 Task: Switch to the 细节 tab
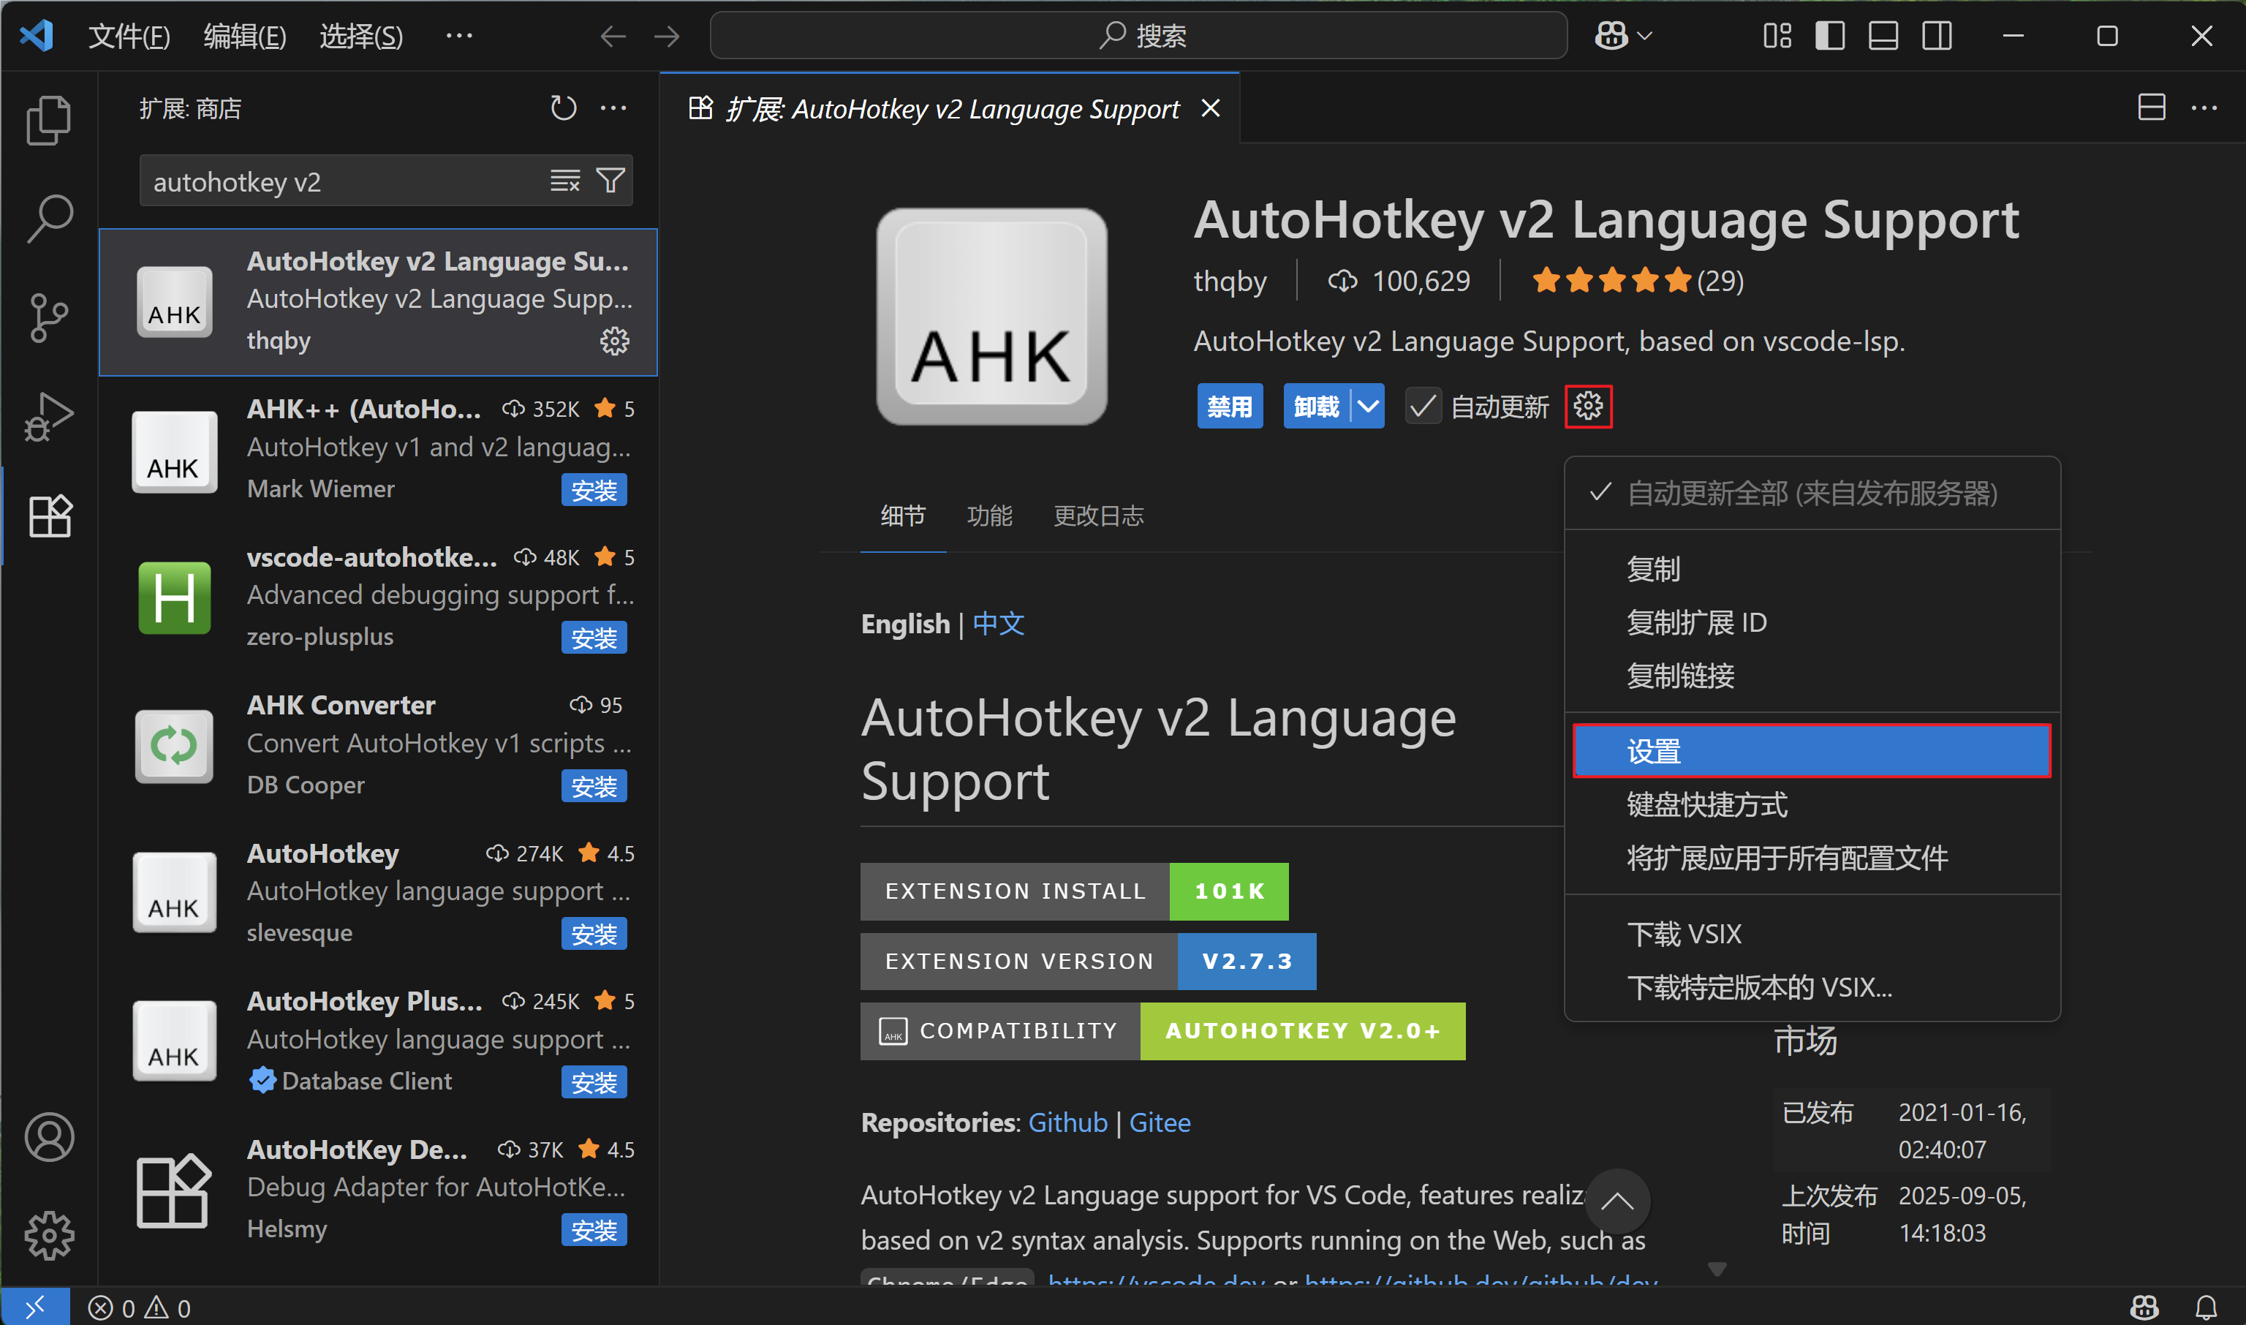click(x=902, y=516)
